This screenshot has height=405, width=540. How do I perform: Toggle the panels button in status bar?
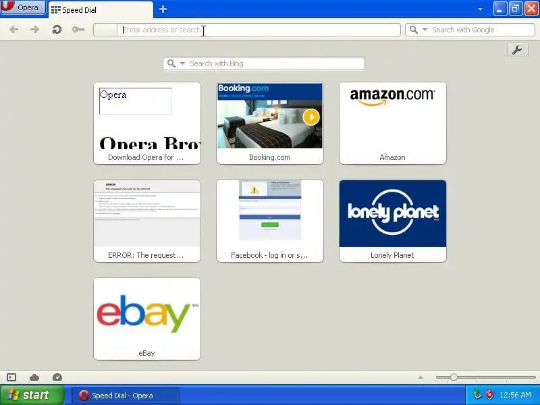pyautogui.click(x=11, y=377)
